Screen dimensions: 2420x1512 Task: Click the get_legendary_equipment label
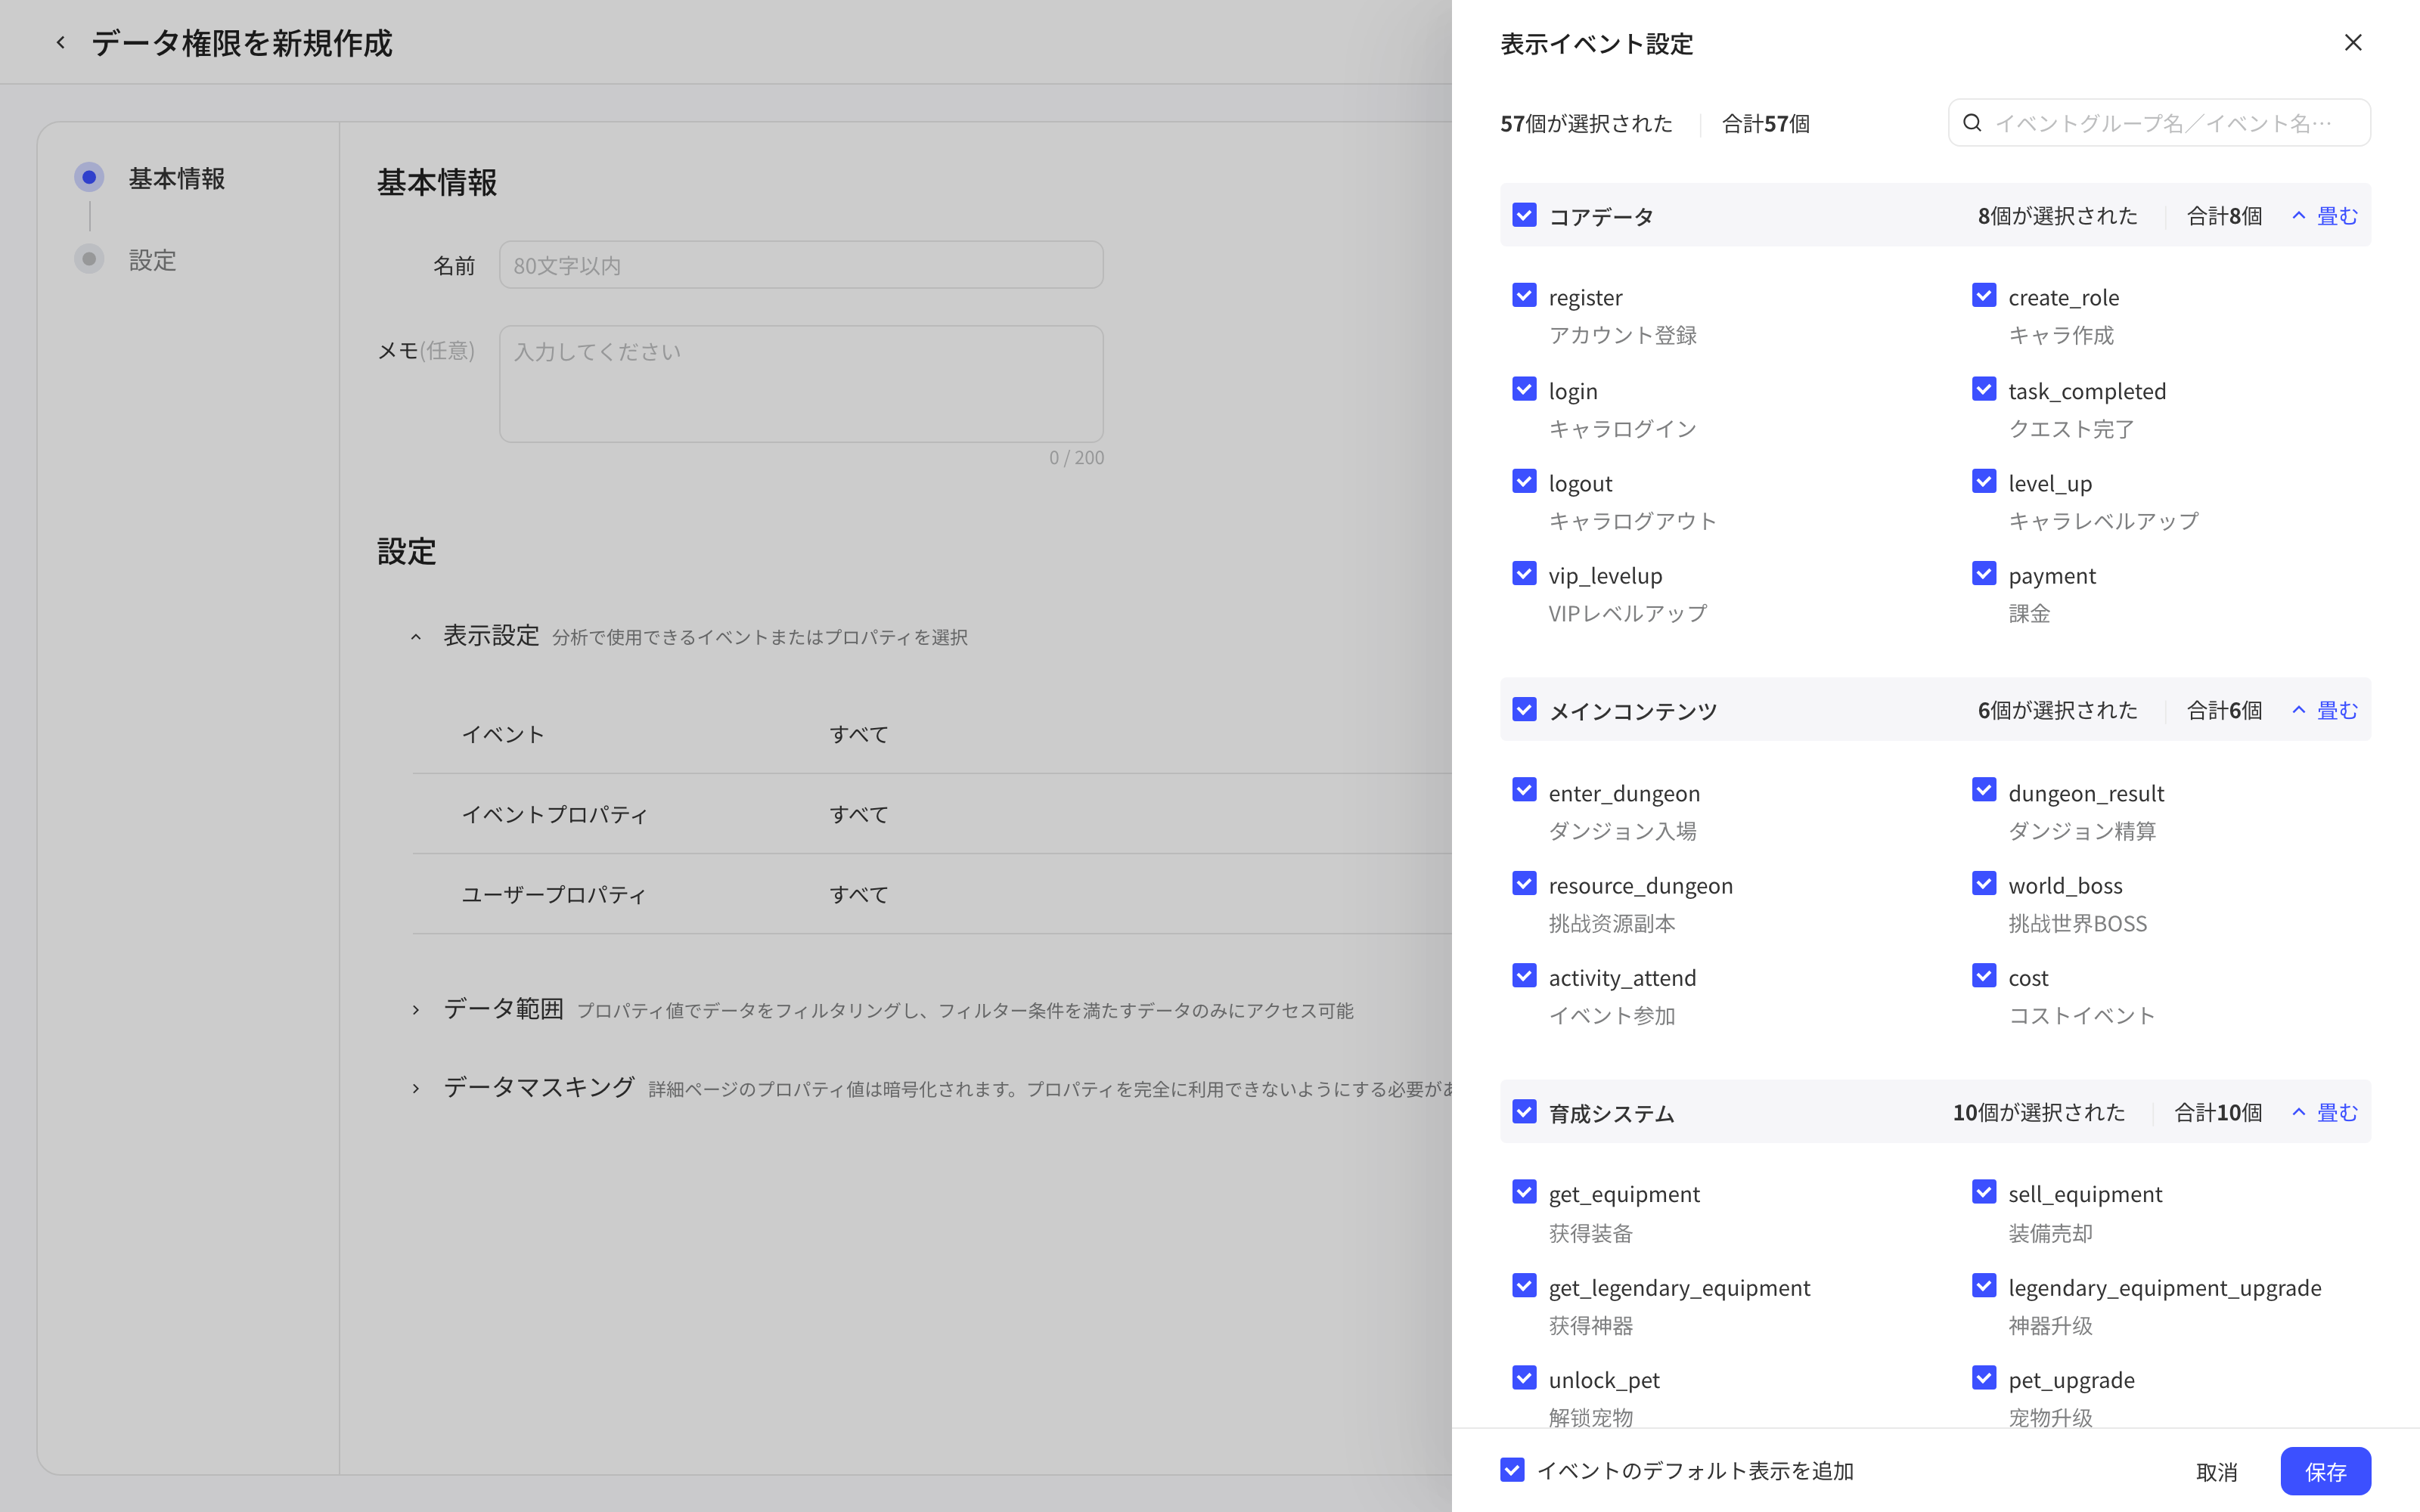pos(1679,1288)
